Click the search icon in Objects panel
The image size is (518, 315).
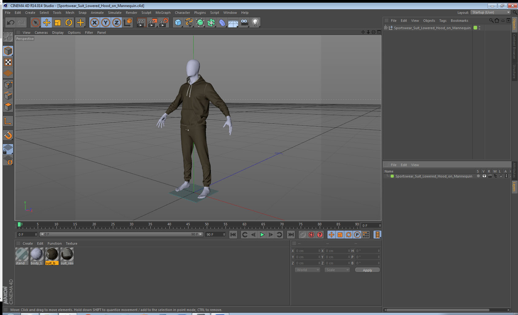(491, 21)
